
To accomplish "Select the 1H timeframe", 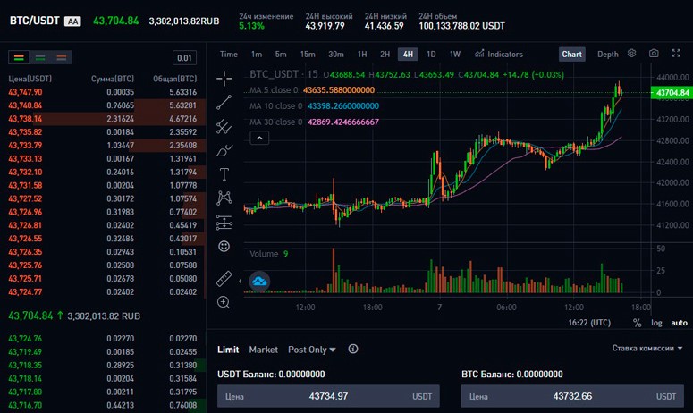I will 362,54.
